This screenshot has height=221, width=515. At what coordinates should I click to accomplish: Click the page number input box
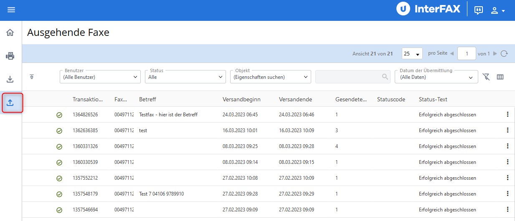pos(467,53)
